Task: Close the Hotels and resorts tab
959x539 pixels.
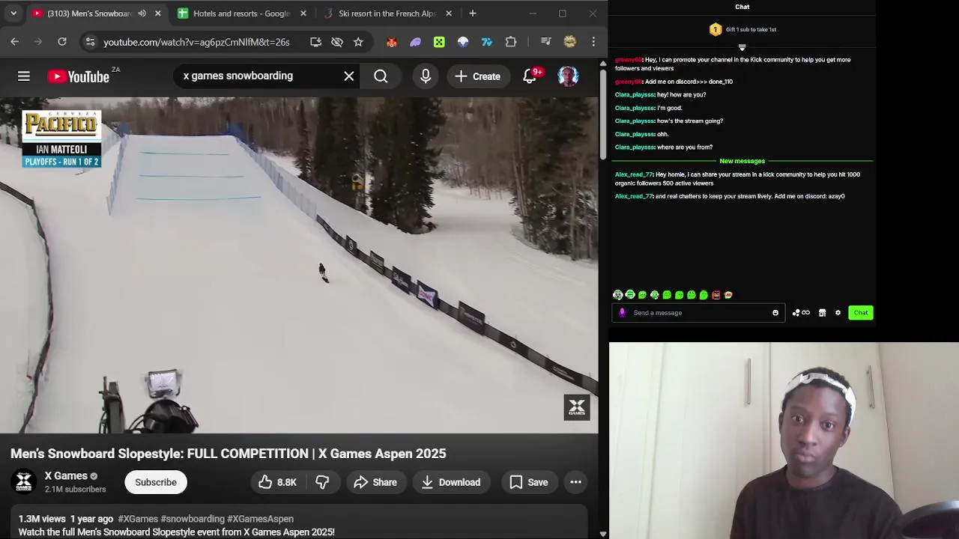Action: coord(303,13)
